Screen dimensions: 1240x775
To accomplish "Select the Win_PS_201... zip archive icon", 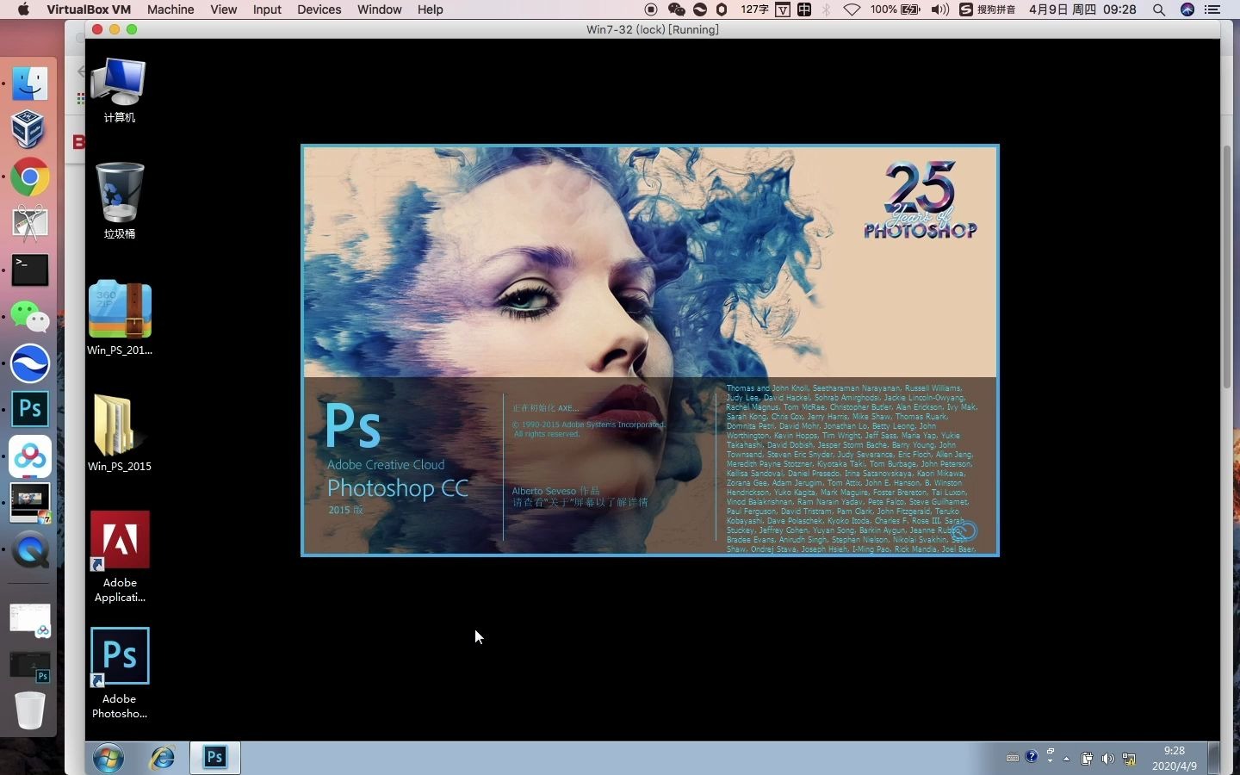I will coord(119,317).
